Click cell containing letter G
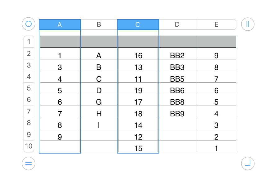Viewport: 263px width, 182px height. pos(99,102)
